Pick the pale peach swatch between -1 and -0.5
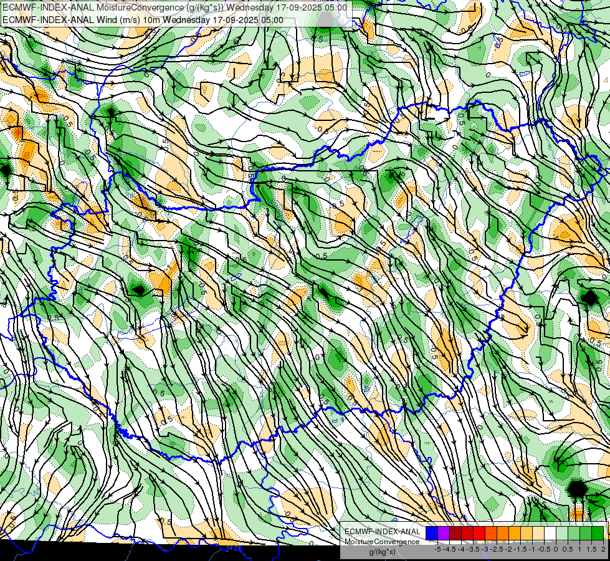610x561 pixels. point(538,533)
